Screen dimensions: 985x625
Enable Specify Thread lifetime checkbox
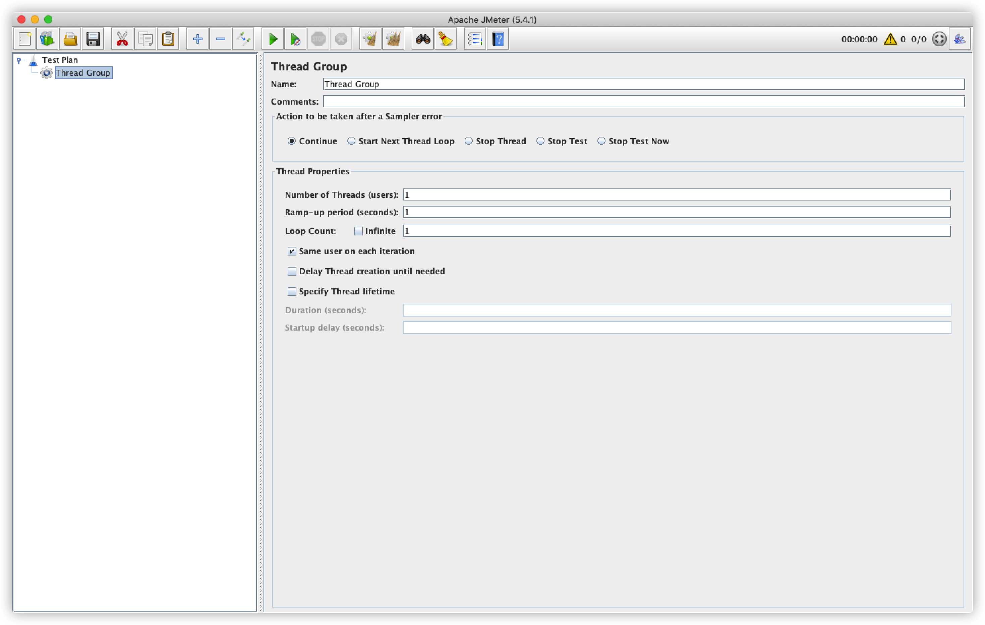pos(292,291)
